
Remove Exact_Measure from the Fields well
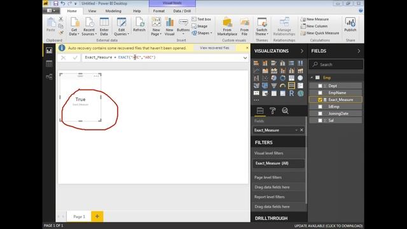point(301,130)
